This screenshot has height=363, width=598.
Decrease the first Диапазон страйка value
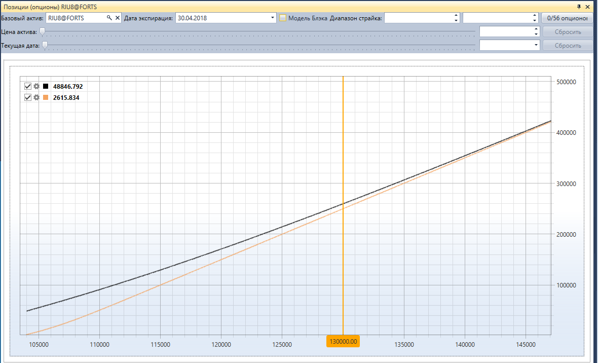(x=456, y=20)
